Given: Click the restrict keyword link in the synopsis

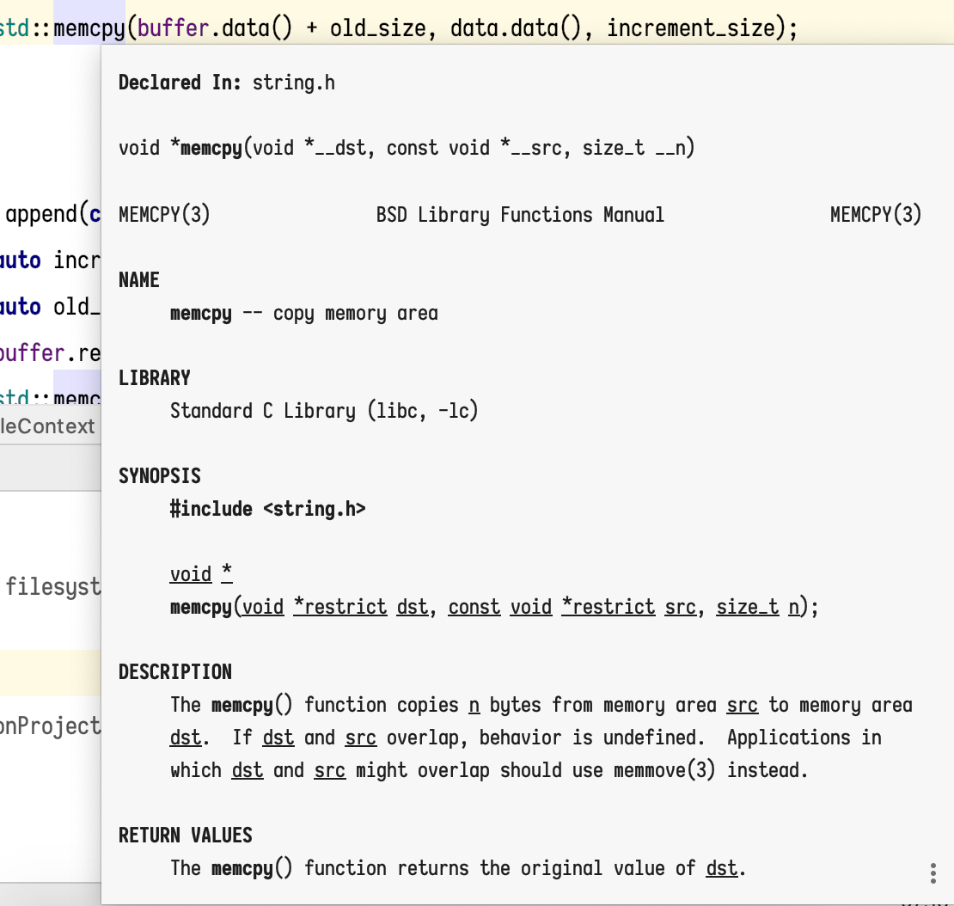Looking at the screenshot, I should pyautogui.click(x=346, y=606).
